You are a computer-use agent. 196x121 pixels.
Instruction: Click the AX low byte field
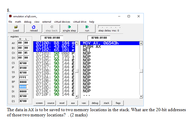tap(26, 43)
